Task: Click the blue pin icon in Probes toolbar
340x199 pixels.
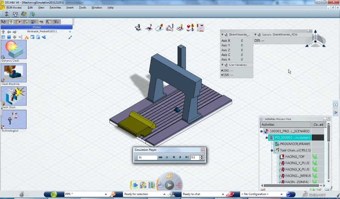Action: coord(44,37)
